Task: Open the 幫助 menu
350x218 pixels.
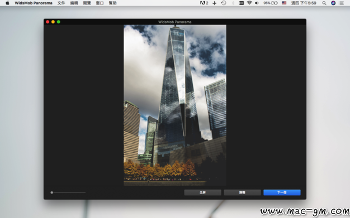Action: tap(113, 3)
